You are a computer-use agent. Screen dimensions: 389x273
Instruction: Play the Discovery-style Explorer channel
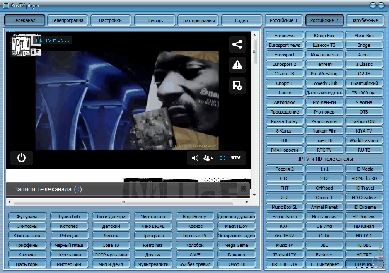point(324,255)
